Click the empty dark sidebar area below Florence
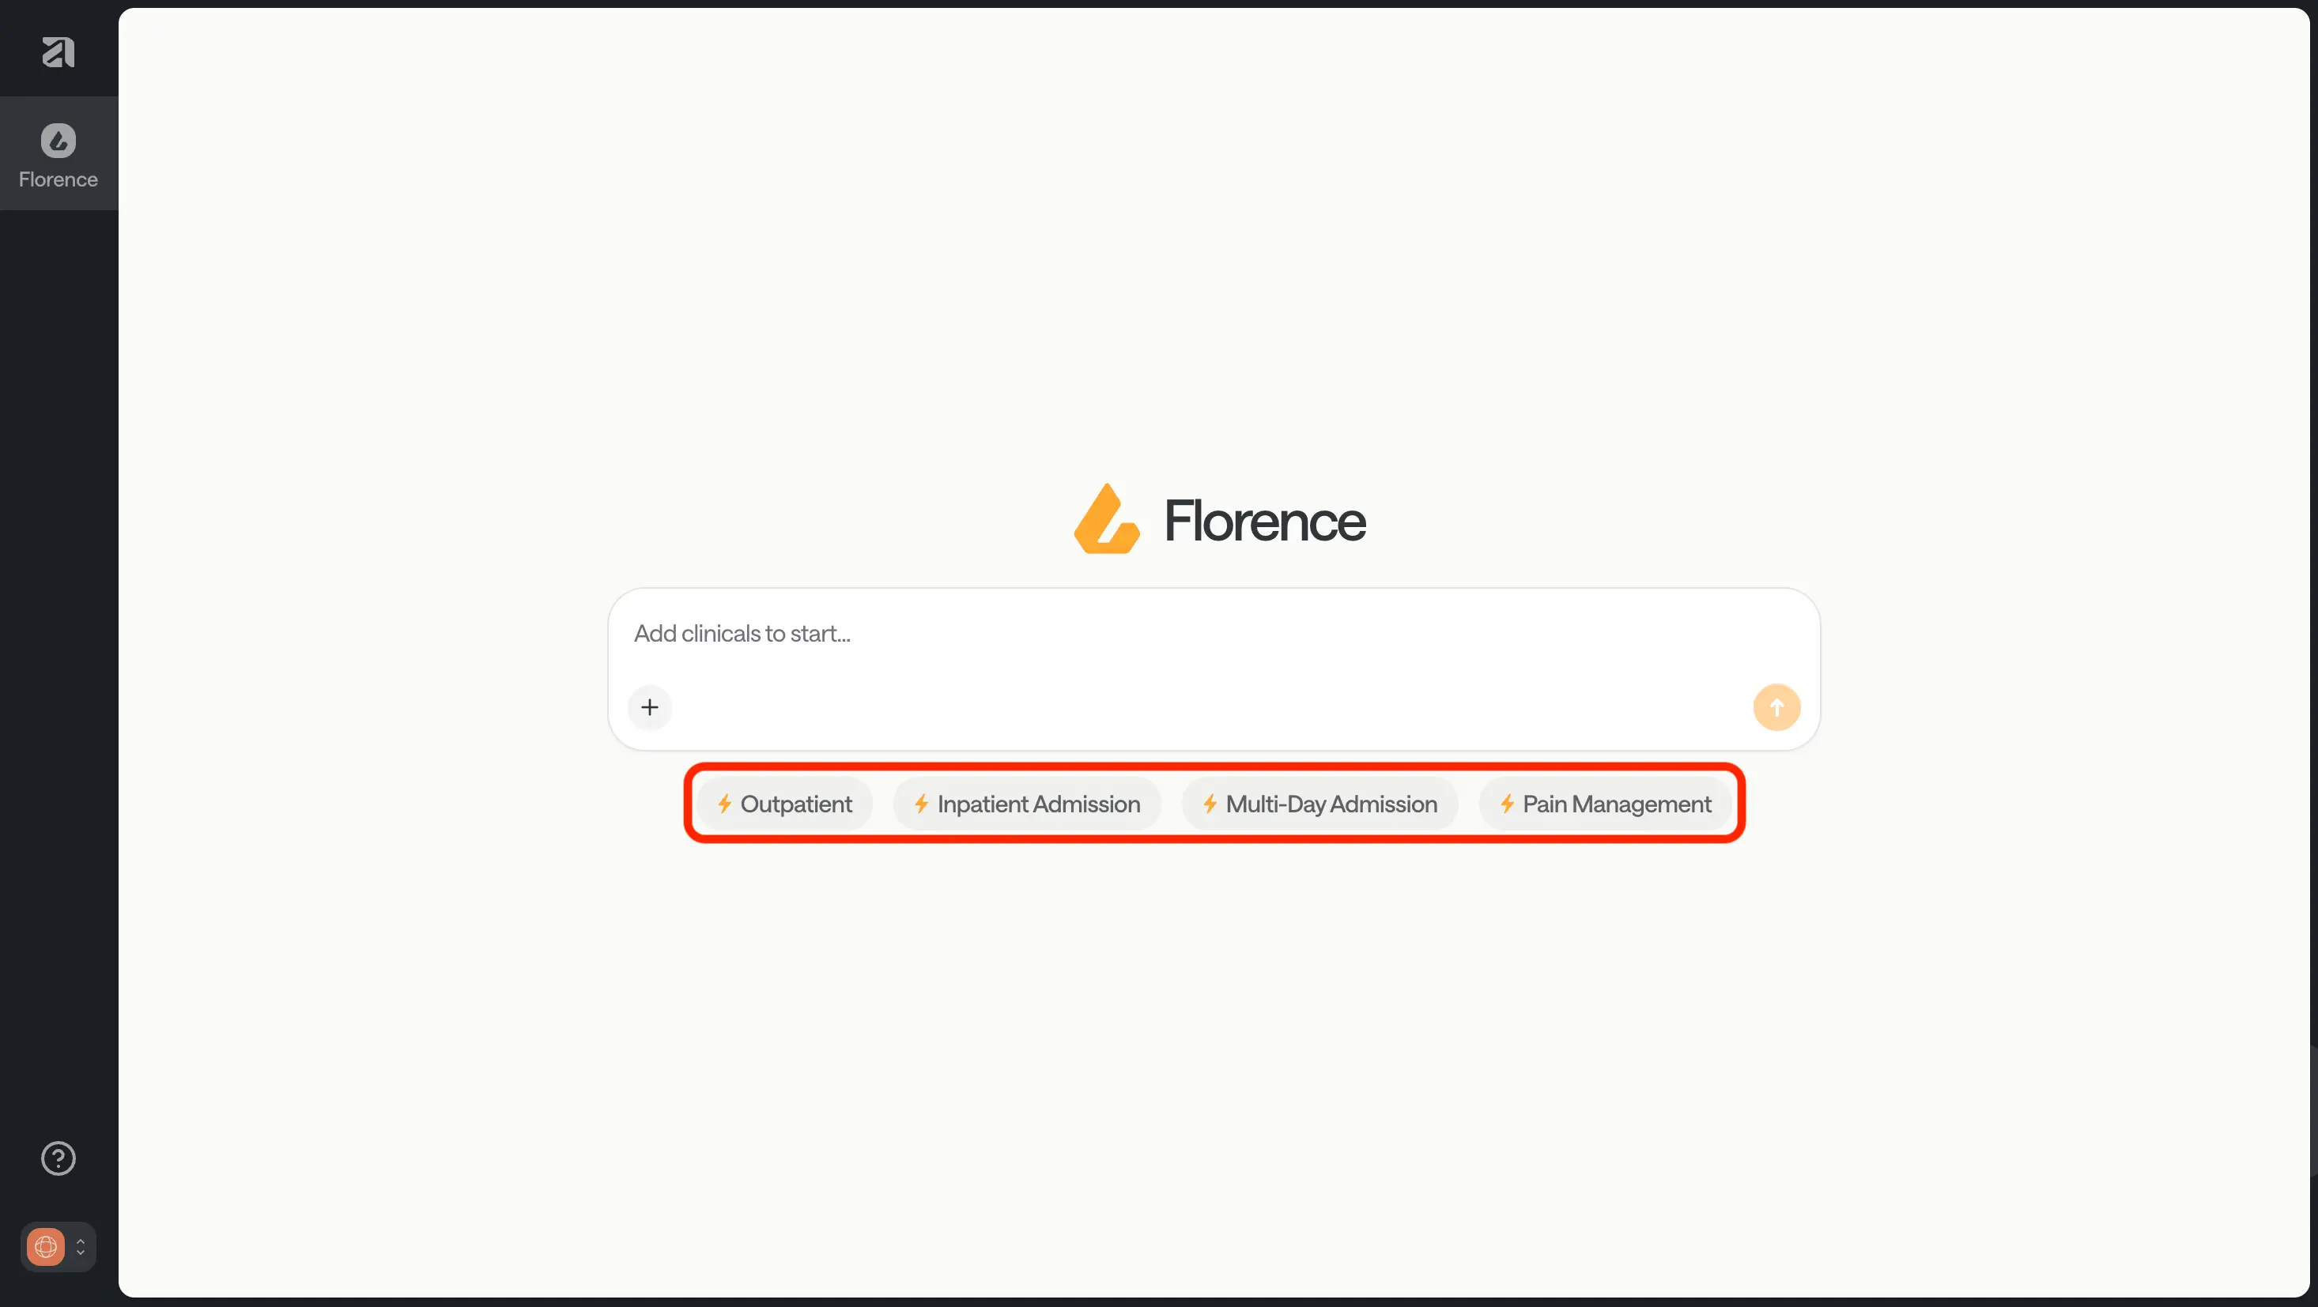Screen dimensions: 2318x1307 pyautogui.click(x=59, y=630)
